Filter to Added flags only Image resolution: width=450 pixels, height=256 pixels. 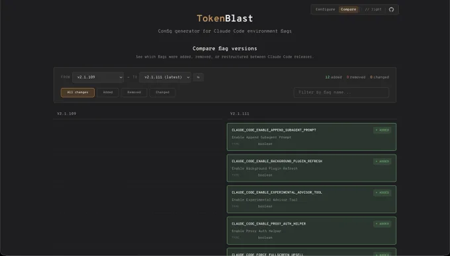[108, 93]
